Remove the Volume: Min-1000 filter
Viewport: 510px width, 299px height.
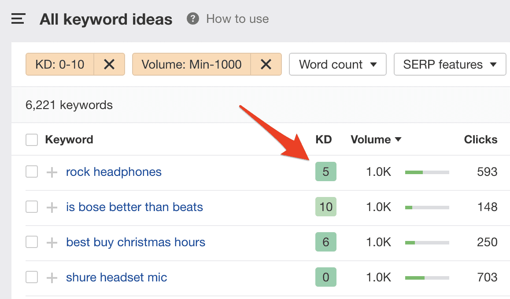[x=266, y=65]
